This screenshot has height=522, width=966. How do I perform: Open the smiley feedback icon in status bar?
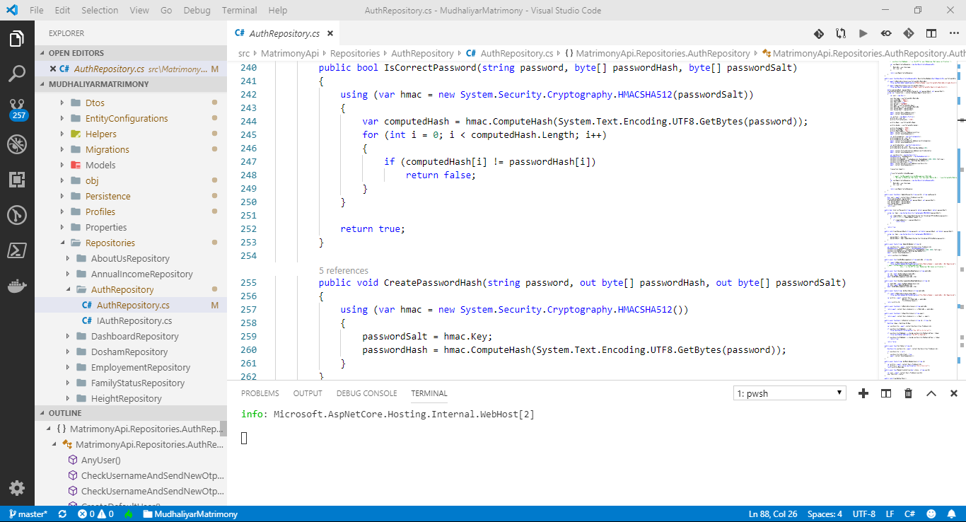931,514
